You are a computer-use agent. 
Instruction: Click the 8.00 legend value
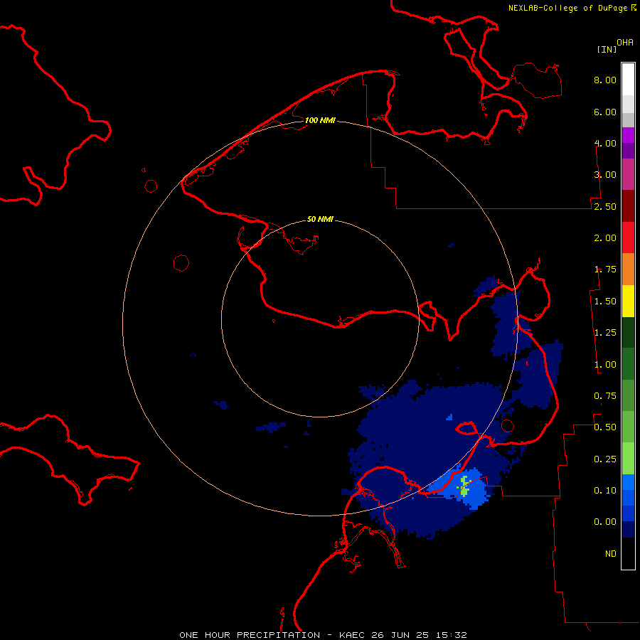pyautogui.click(x=605, y=80)
